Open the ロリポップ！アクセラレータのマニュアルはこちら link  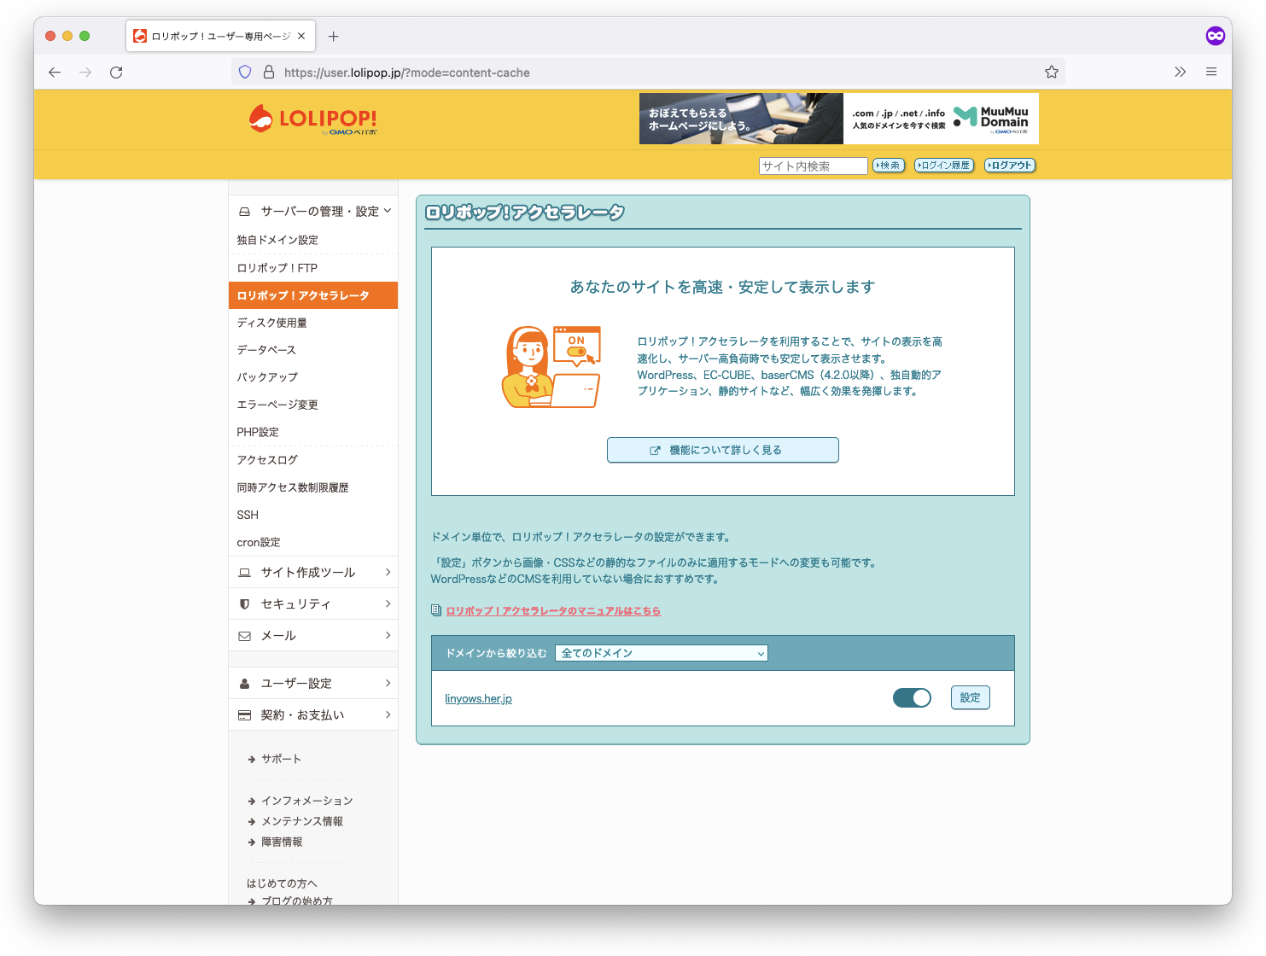551,610
